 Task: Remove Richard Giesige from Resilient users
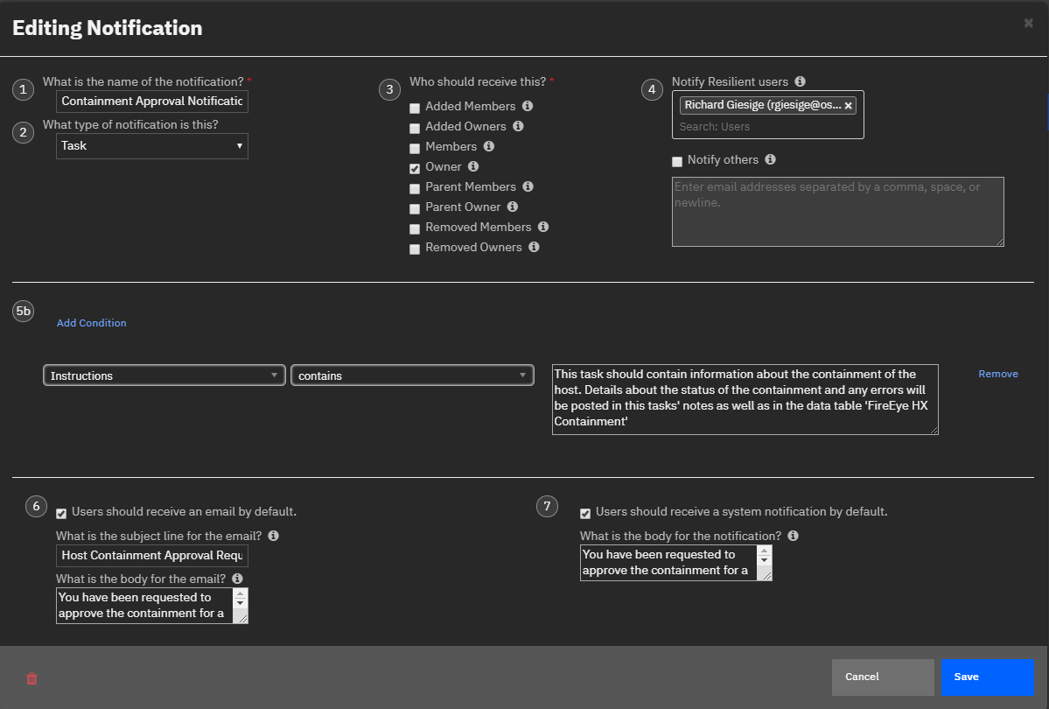point(848,104)
